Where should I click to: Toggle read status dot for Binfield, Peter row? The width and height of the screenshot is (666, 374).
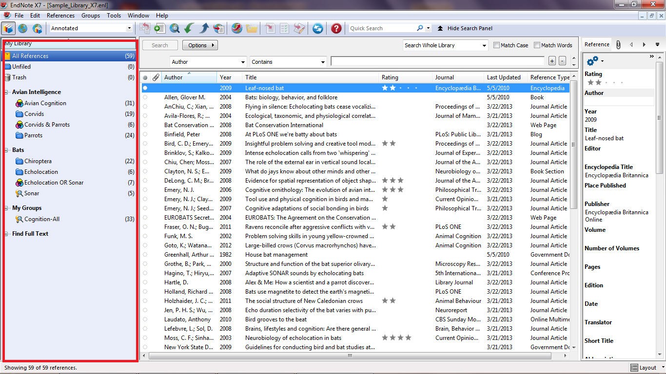(x=145, y=134)
